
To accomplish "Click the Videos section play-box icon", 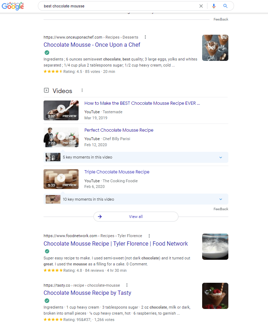I will pos(46,90).
